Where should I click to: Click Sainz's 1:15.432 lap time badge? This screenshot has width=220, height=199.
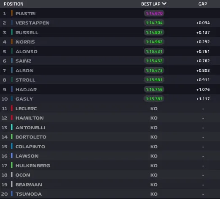click(x=154, y=61)
